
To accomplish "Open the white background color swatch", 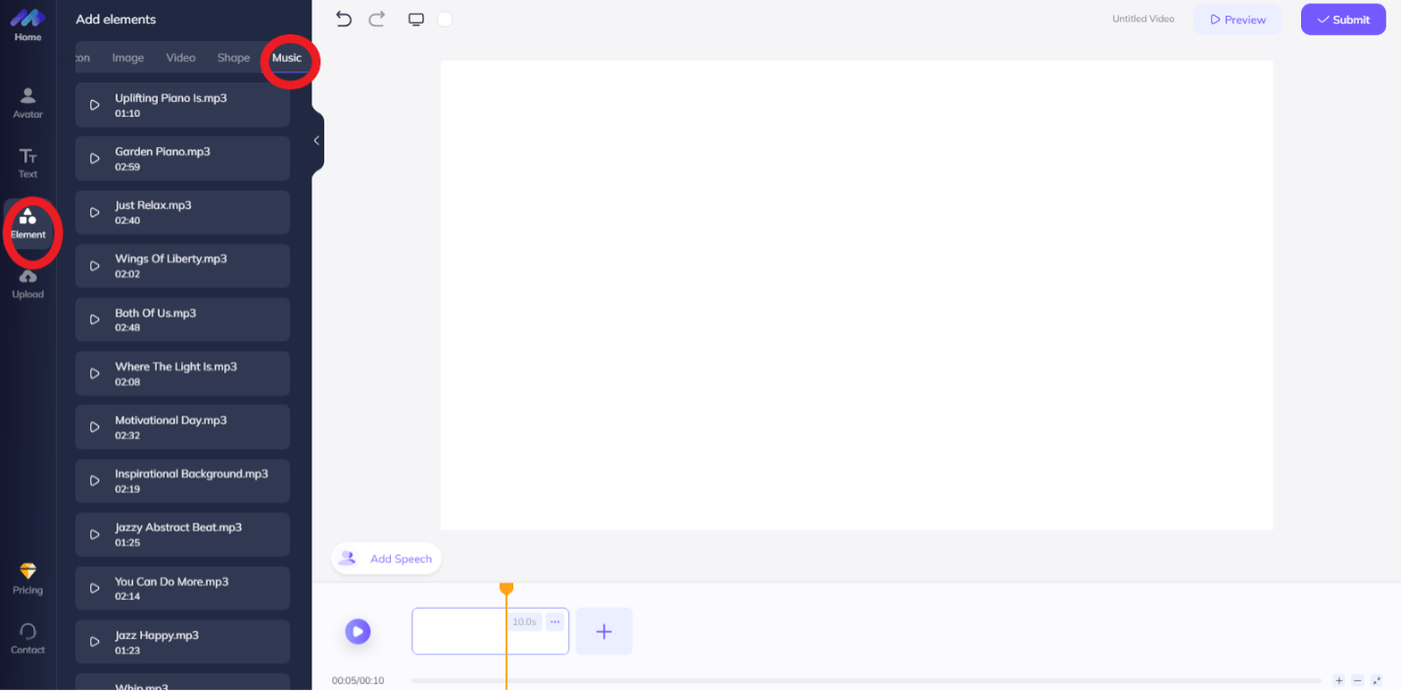I will click(x=445, y=19).
